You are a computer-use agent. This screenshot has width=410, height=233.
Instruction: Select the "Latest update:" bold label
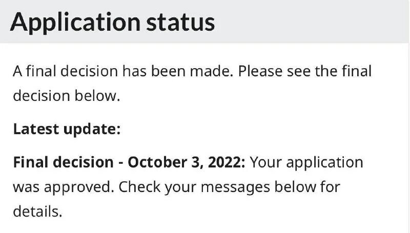tap(66, 129)
